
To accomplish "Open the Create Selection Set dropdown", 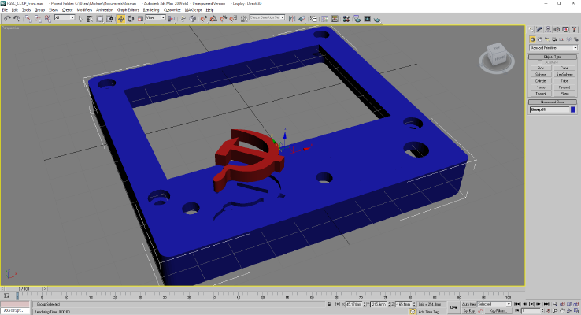I will (267, 17).
